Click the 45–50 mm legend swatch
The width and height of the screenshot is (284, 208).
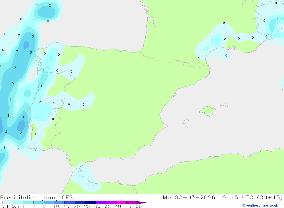tap(132, 202)
